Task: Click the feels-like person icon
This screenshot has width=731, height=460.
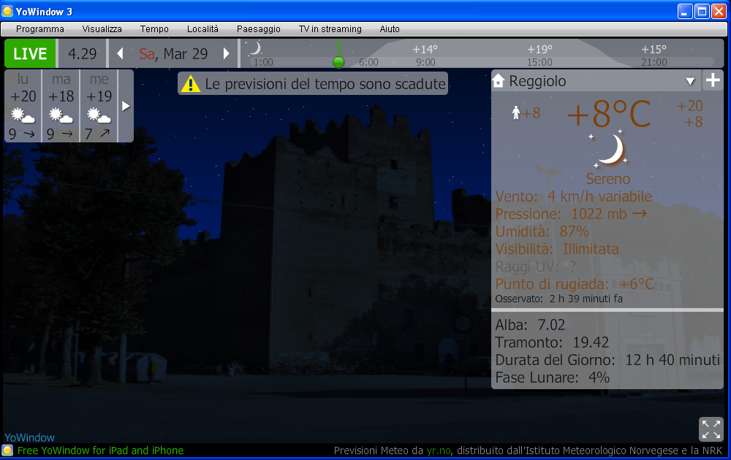Action: (x=516, y=112)
